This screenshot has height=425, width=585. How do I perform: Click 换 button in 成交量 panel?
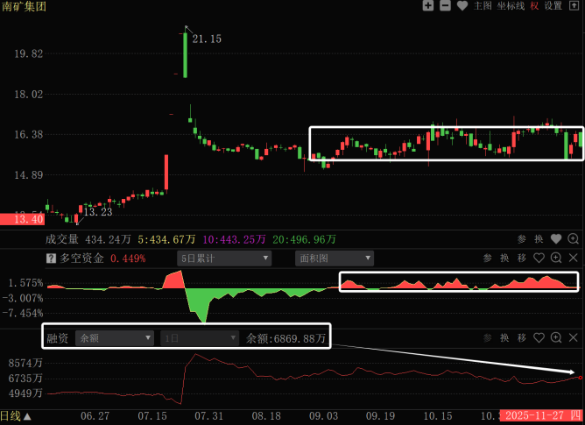pos(539,238)
